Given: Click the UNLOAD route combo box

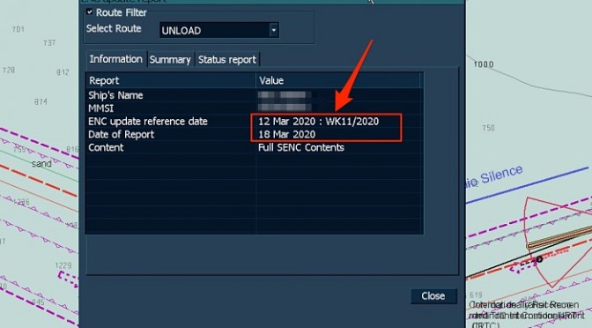Looking at the screenshot, I should 219,30.
